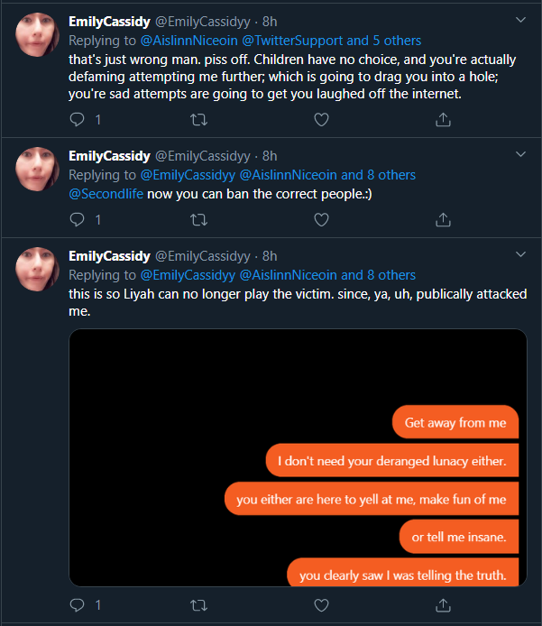Like the tweet about Liyah
Screen dimensions: 542x626
pyautogui.click(x=321, y=605)
